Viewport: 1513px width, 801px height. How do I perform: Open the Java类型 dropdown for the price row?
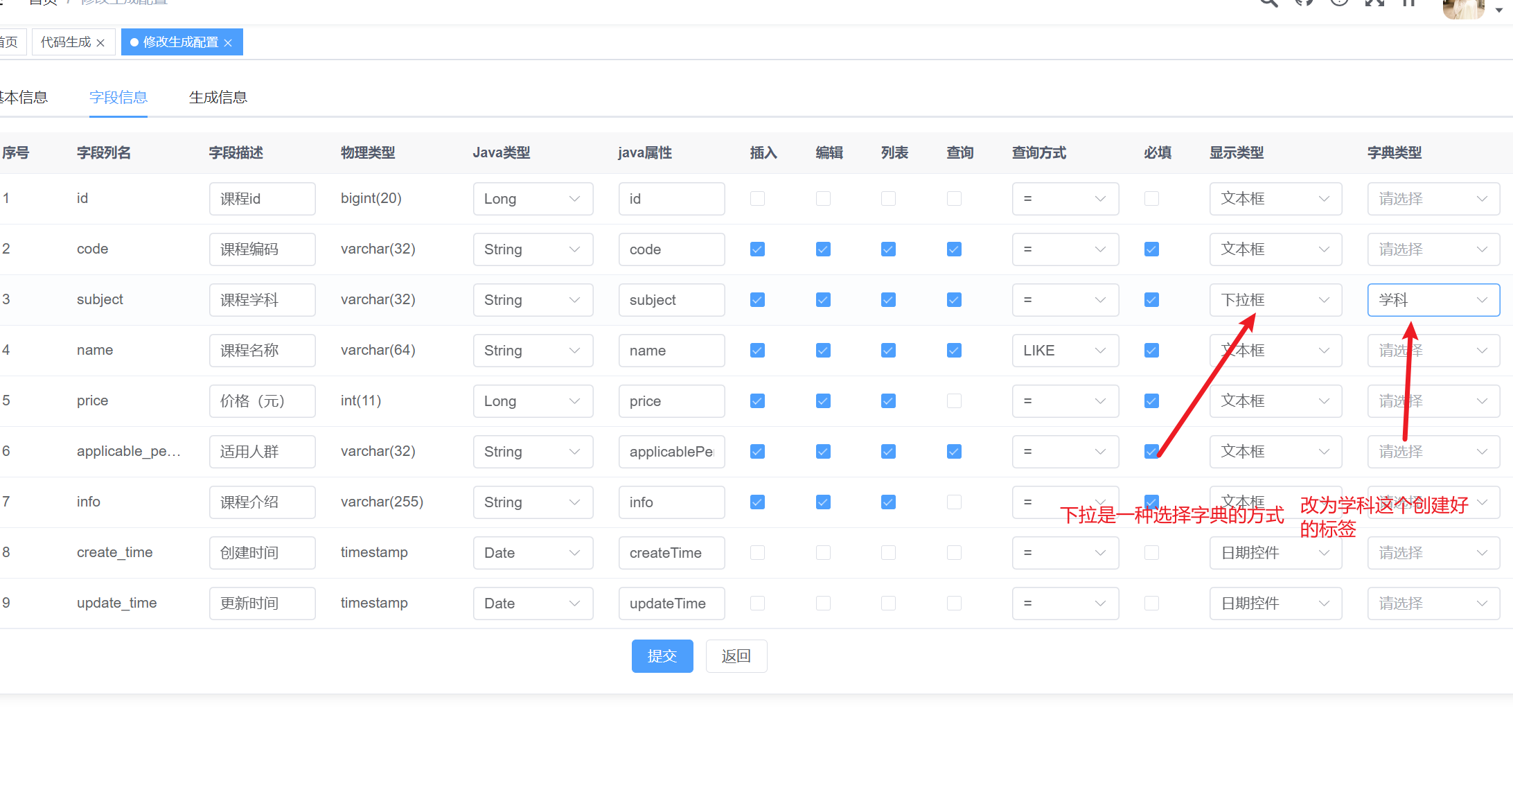click(532, 401)
